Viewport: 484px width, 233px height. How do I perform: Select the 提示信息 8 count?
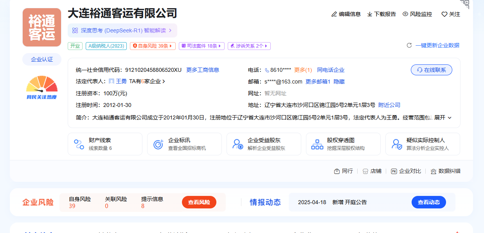point(152,202)
